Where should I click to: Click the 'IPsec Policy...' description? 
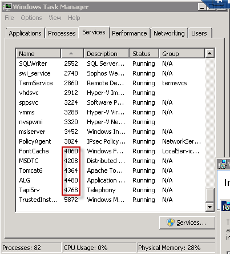106,141
